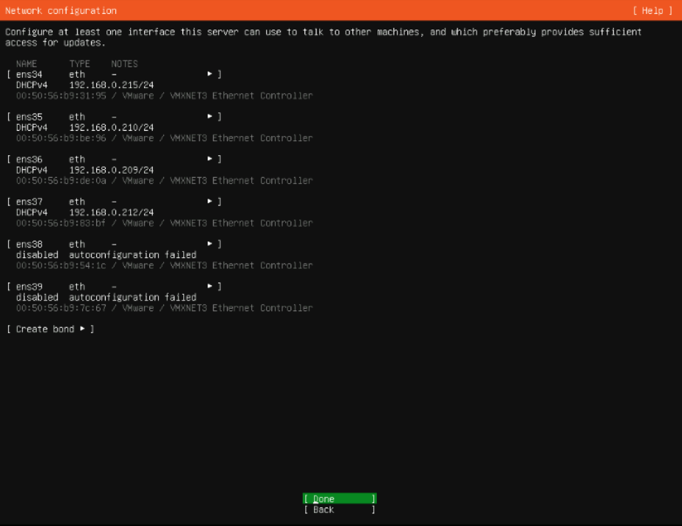This screenshot has height=526, width=682.
Task: Open the ens39 interface arrow menu
Action: 210,287
